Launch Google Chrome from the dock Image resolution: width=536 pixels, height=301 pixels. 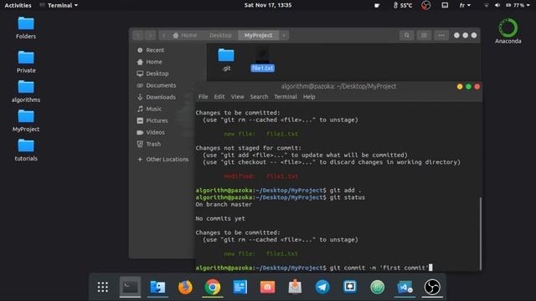pos(212,287)
